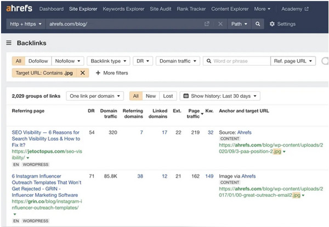Show only Lost backlinks

168,96
